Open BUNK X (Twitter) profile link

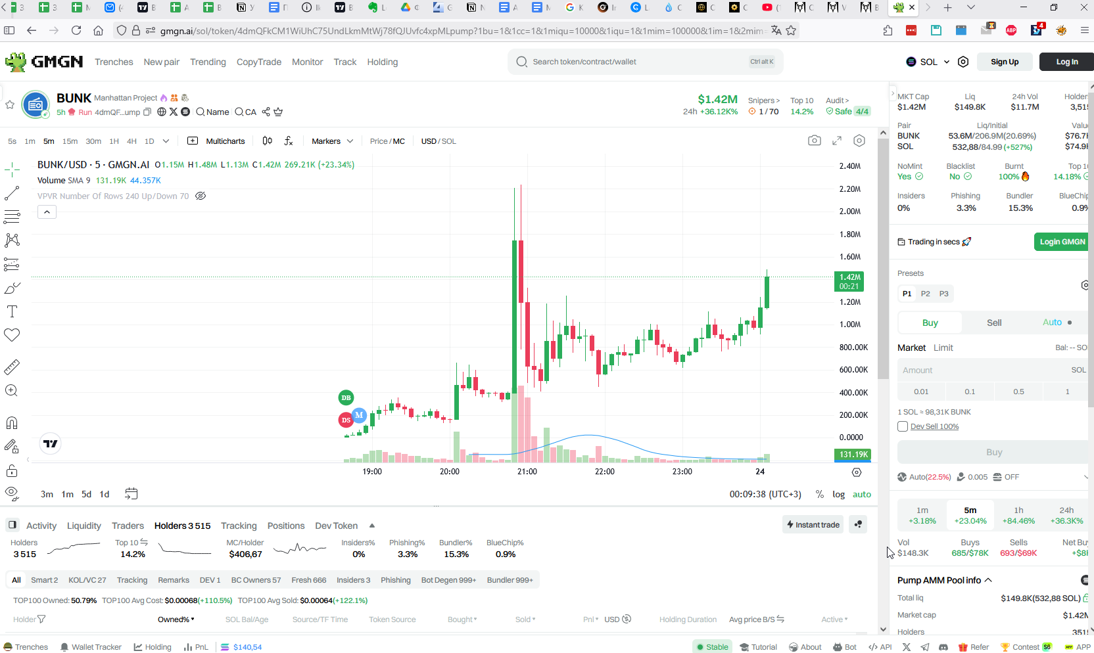click(174, 112)
